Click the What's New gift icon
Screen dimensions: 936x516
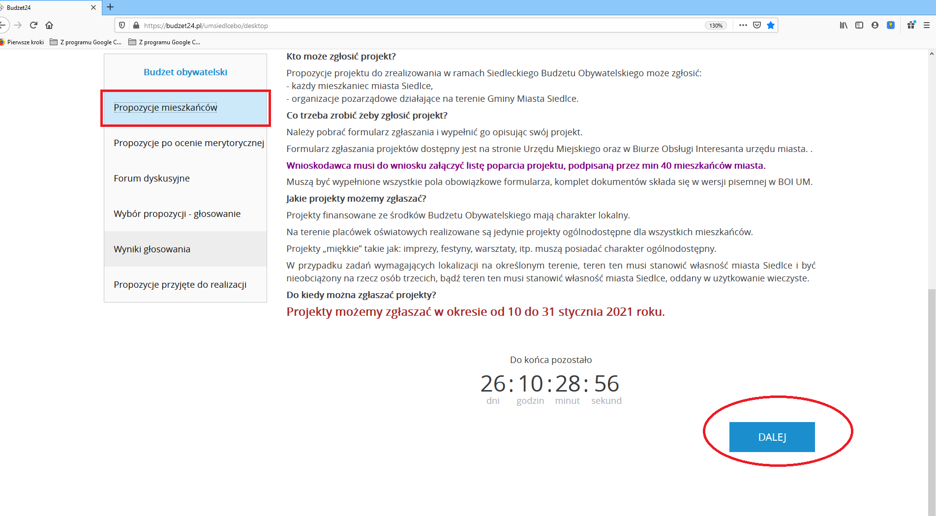(911, 25)
